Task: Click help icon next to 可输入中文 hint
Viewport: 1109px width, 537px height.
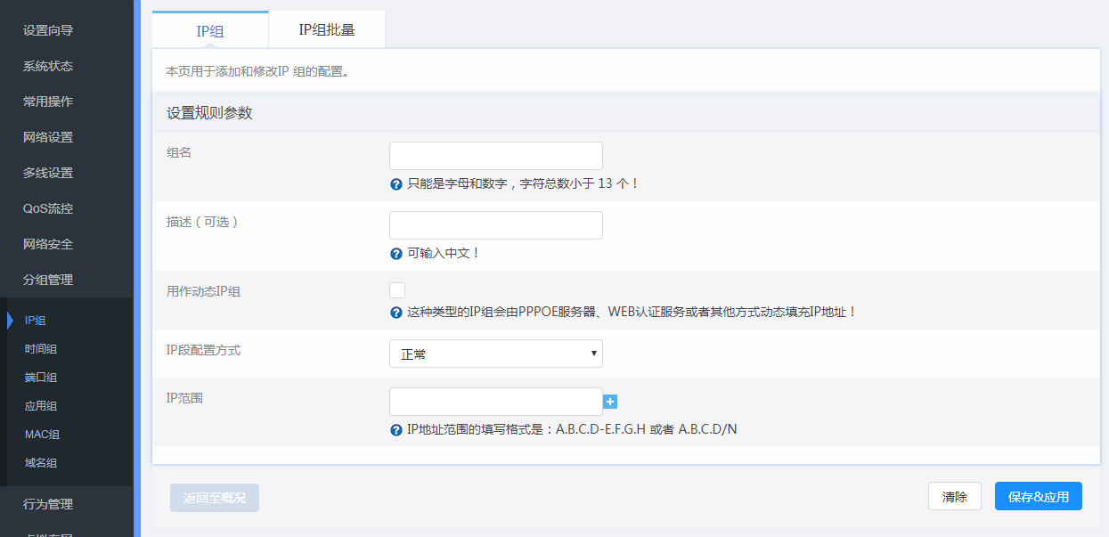Action: (396, 254)
